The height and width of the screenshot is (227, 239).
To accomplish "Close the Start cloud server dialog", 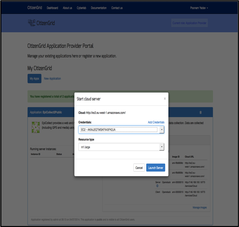I will tap(165, 99).
